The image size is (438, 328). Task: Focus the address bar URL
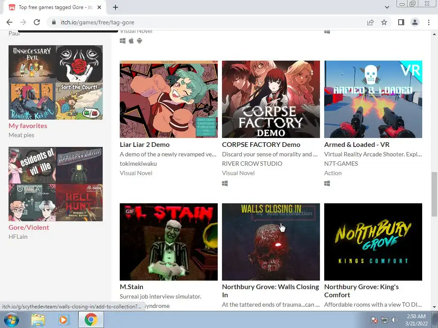click(98, 22)
